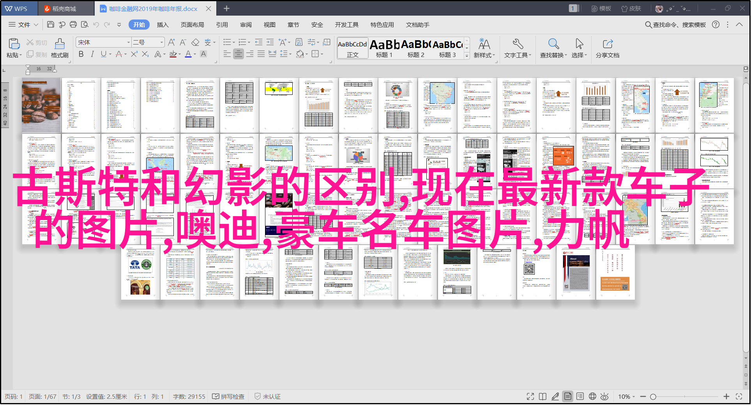Toggle italic formatting
Viewport: 751px width, 405px height.
(92, 54)
